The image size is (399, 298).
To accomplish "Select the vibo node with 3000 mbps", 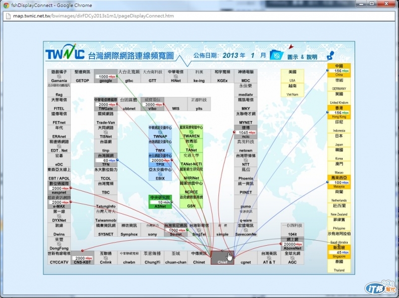I will pos(152,104).
